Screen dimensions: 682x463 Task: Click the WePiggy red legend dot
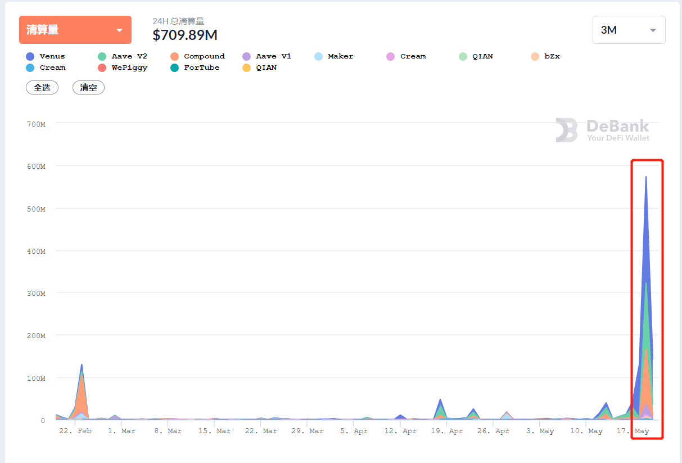coord(102,68)
